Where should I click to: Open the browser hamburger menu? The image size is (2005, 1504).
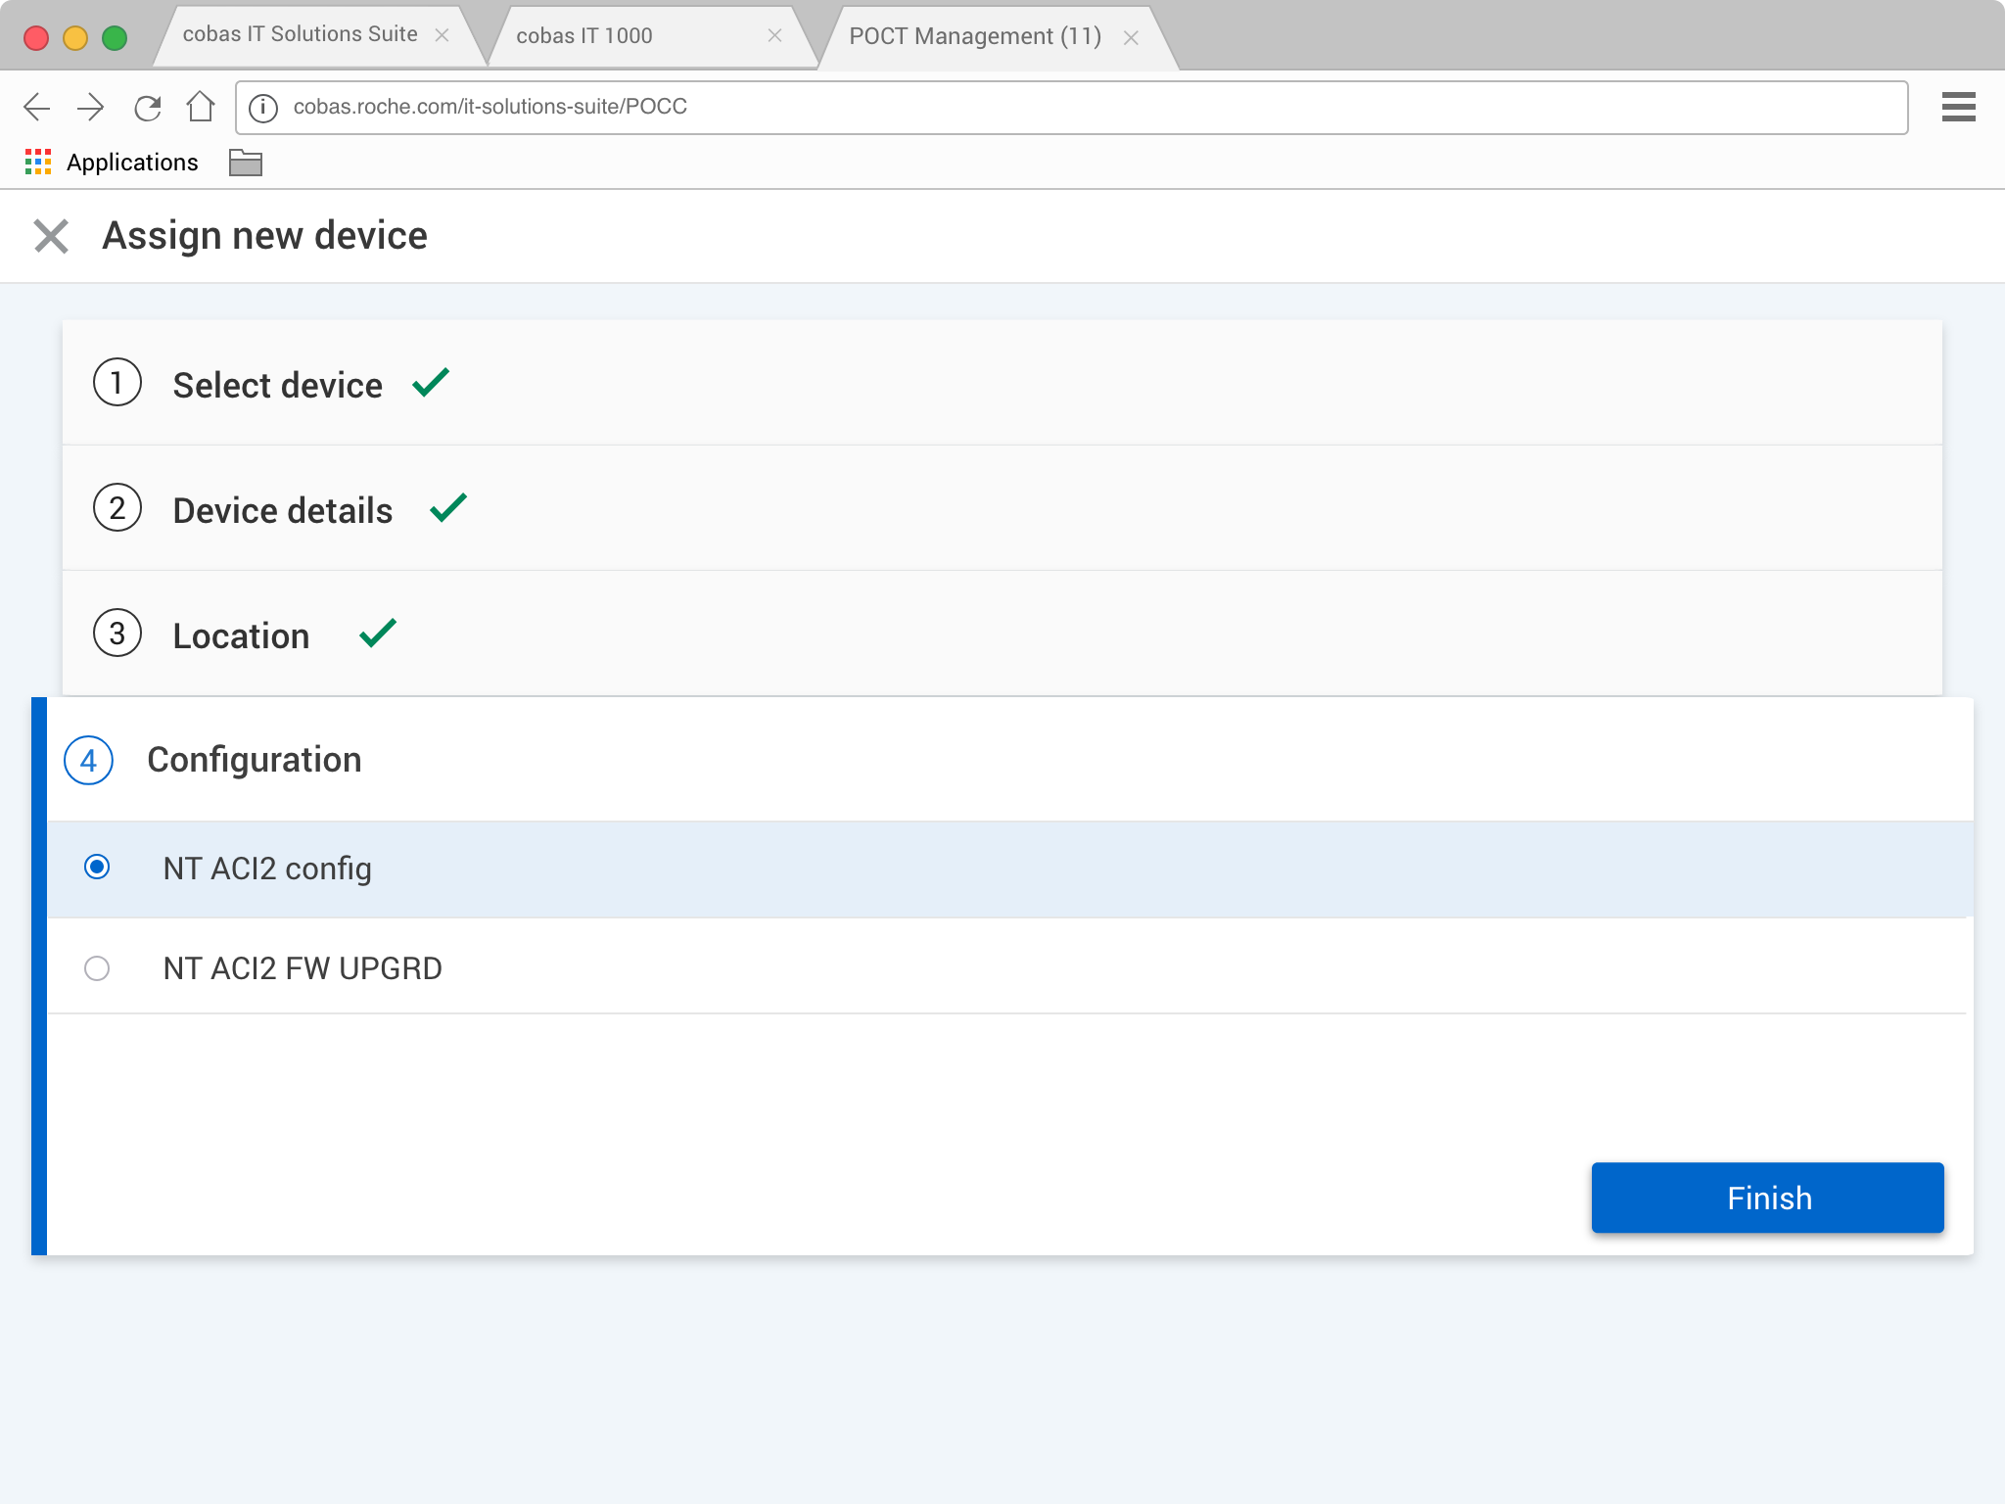pyautogui.click(x=1958, y=107)
